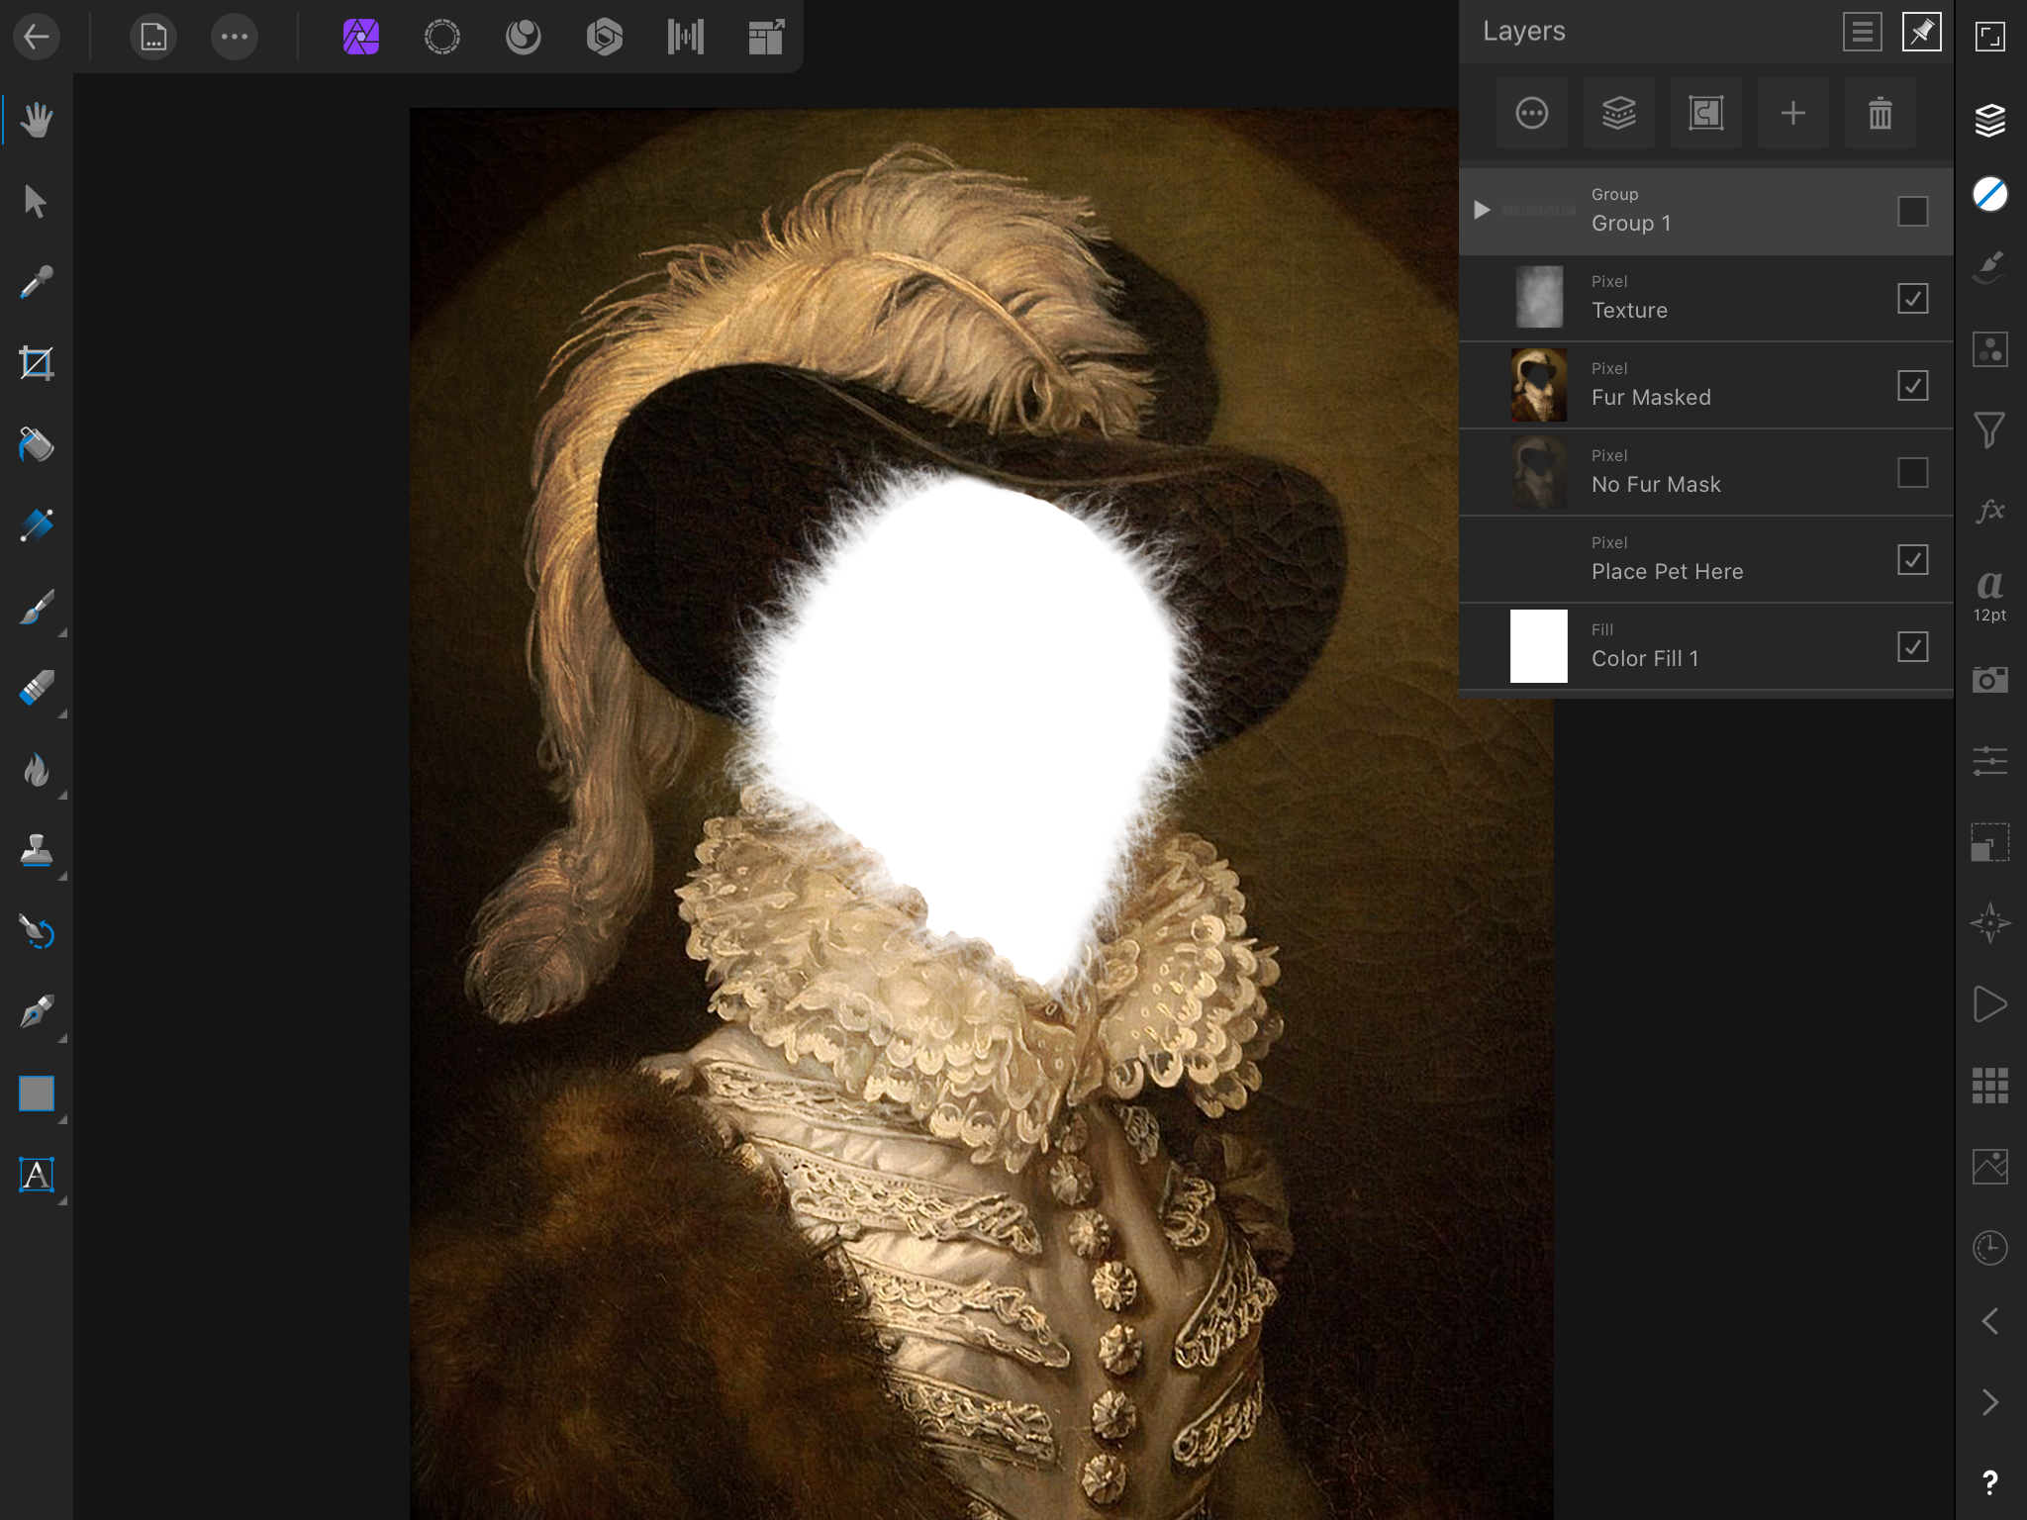
Task: Select the Undo Brush tool
Action: 37,932
